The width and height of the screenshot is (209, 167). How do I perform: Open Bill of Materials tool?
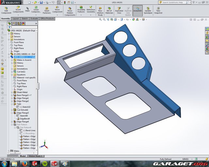pyautogui.click(x=109, y=10)
